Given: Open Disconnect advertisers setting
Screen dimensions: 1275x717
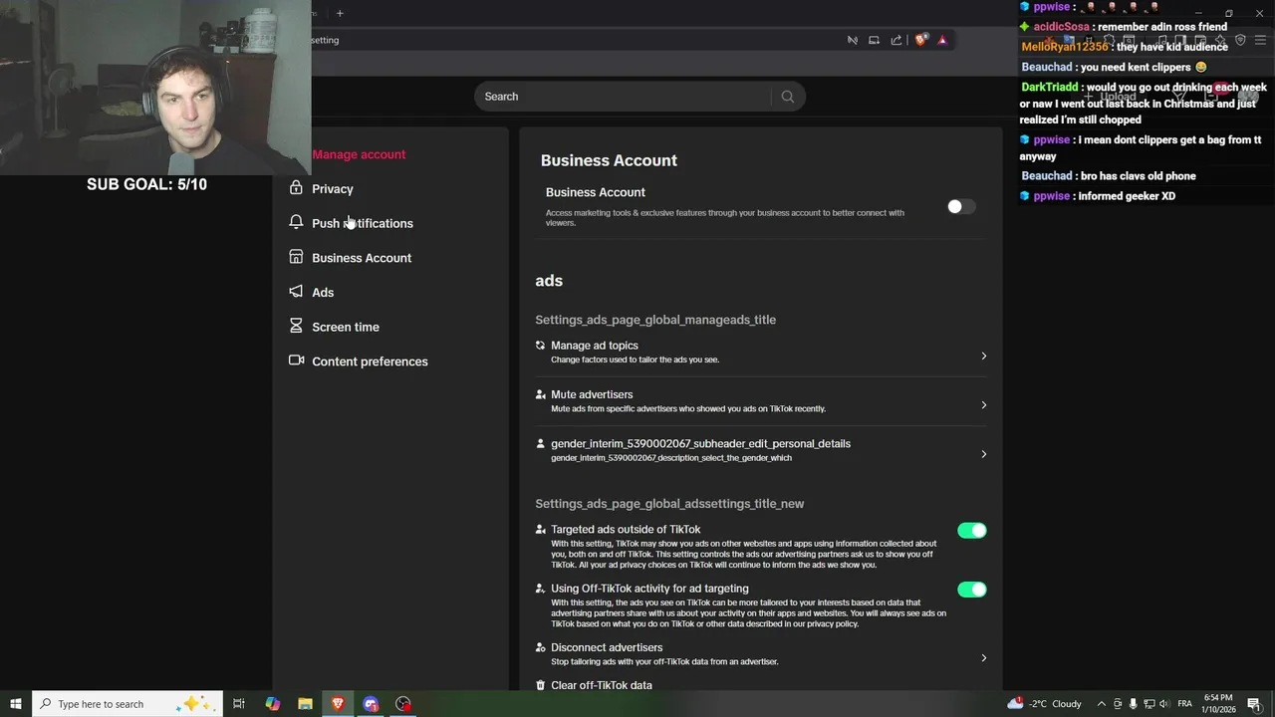Looking at the screenshot, I should tap(761, 654).
